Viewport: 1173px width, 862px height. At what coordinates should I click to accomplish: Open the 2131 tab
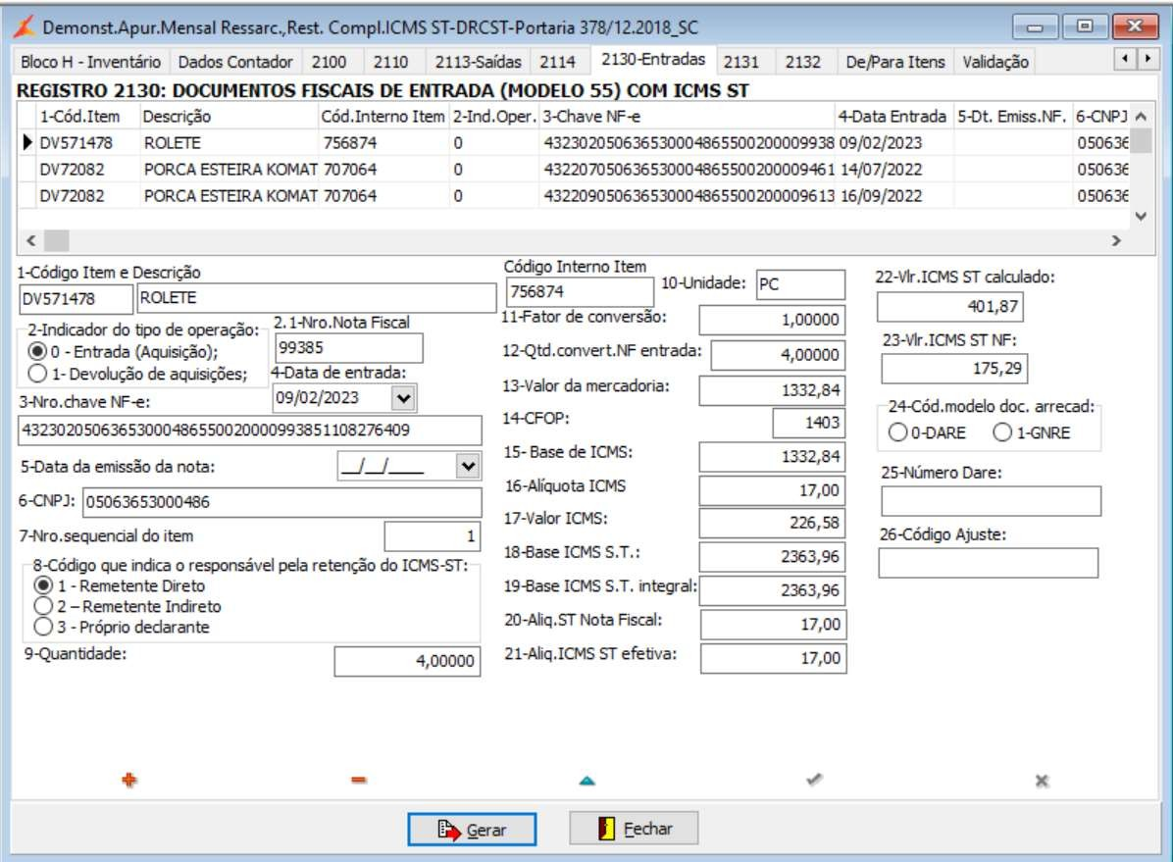click(740, 62)
